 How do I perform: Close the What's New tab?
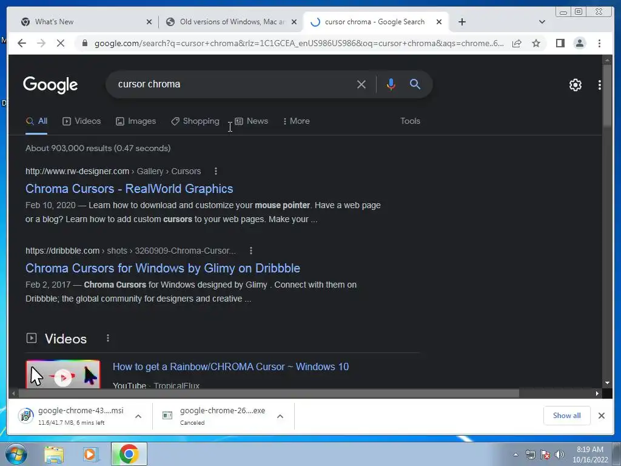click(x=149, y=22)
